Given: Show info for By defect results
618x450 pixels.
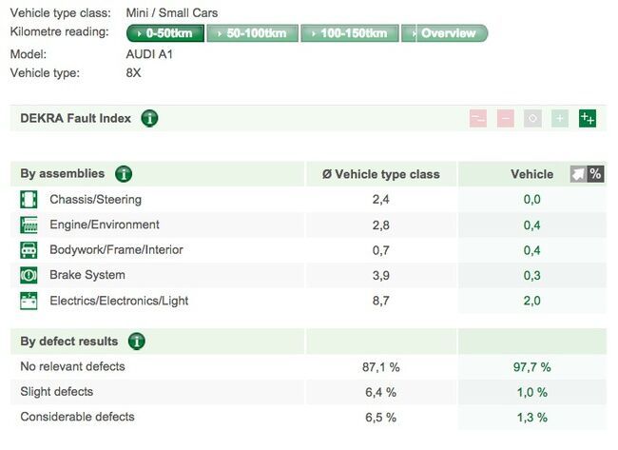Looking at the screenshot, I should click(x=137, y=342).
